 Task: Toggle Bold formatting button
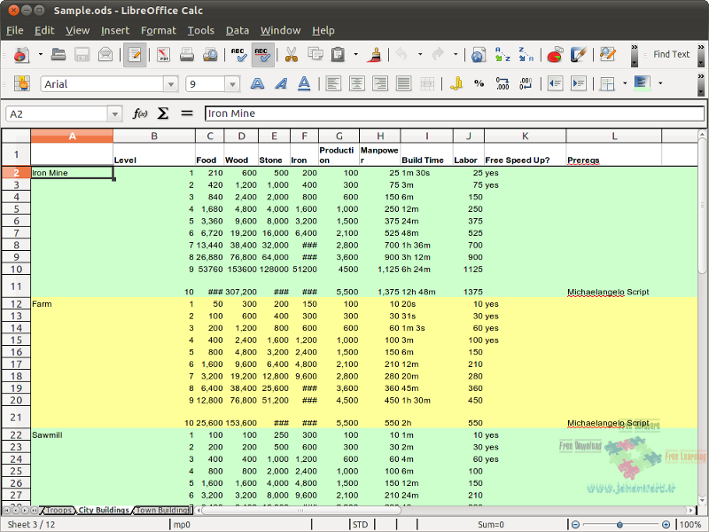coord(258,84)
